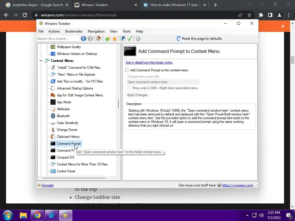
Task: Open the notification center icon
Action: click(289, 216)
